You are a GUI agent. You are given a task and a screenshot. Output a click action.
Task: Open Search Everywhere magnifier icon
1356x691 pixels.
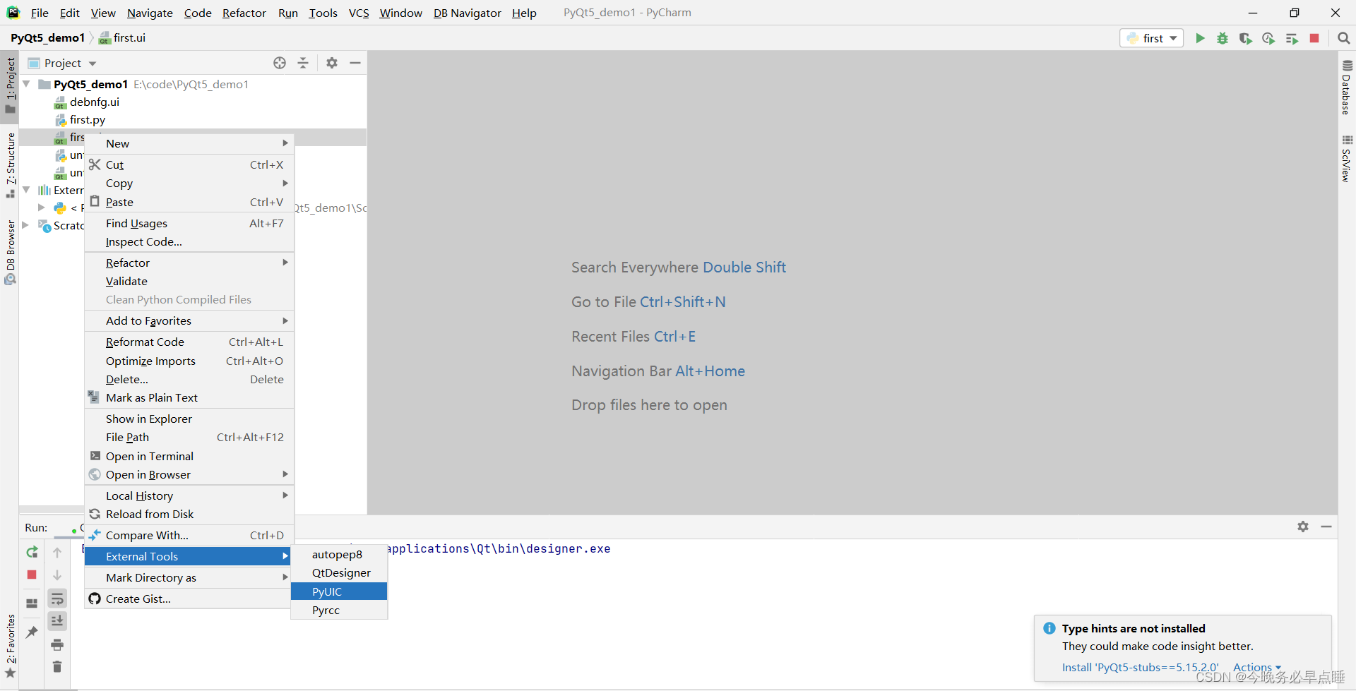pos(1344,38)
